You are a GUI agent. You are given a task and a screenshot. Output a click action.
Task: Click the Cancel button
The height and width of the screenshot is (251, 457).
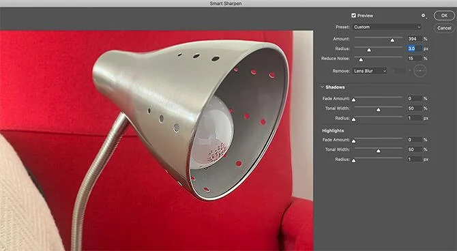point(444,28)
